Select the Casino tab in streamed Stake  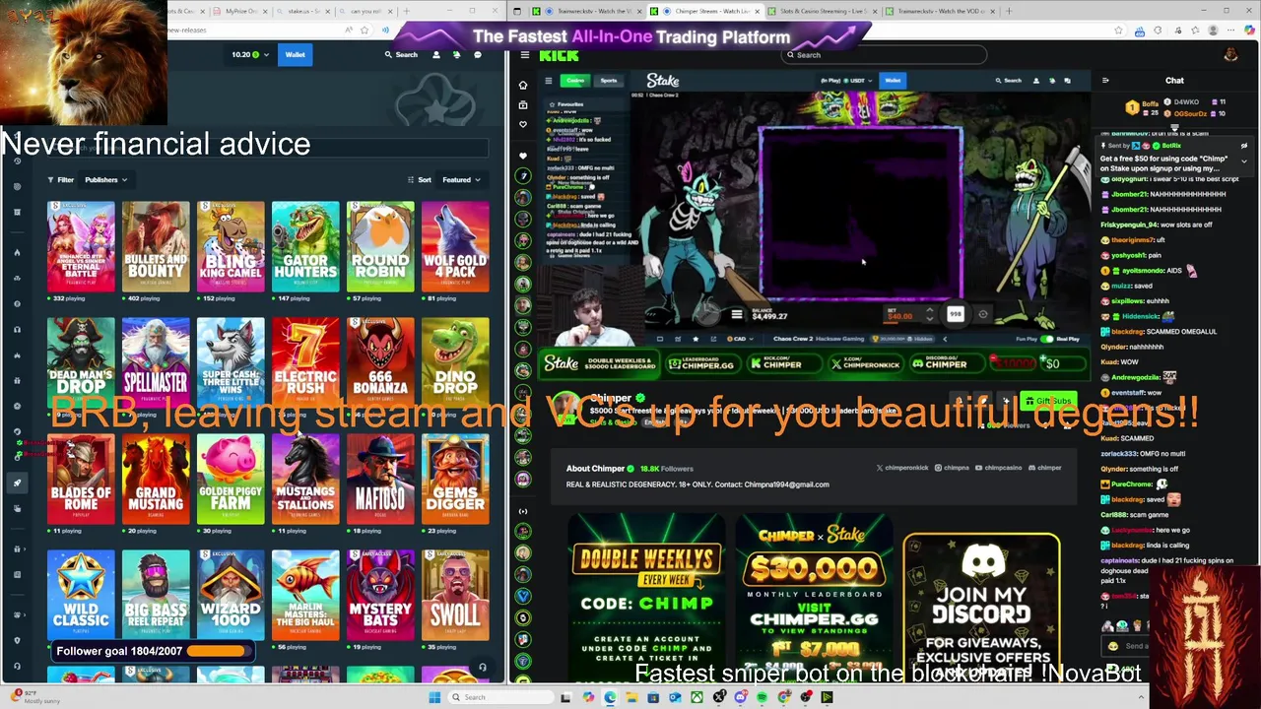click(575, 81)
